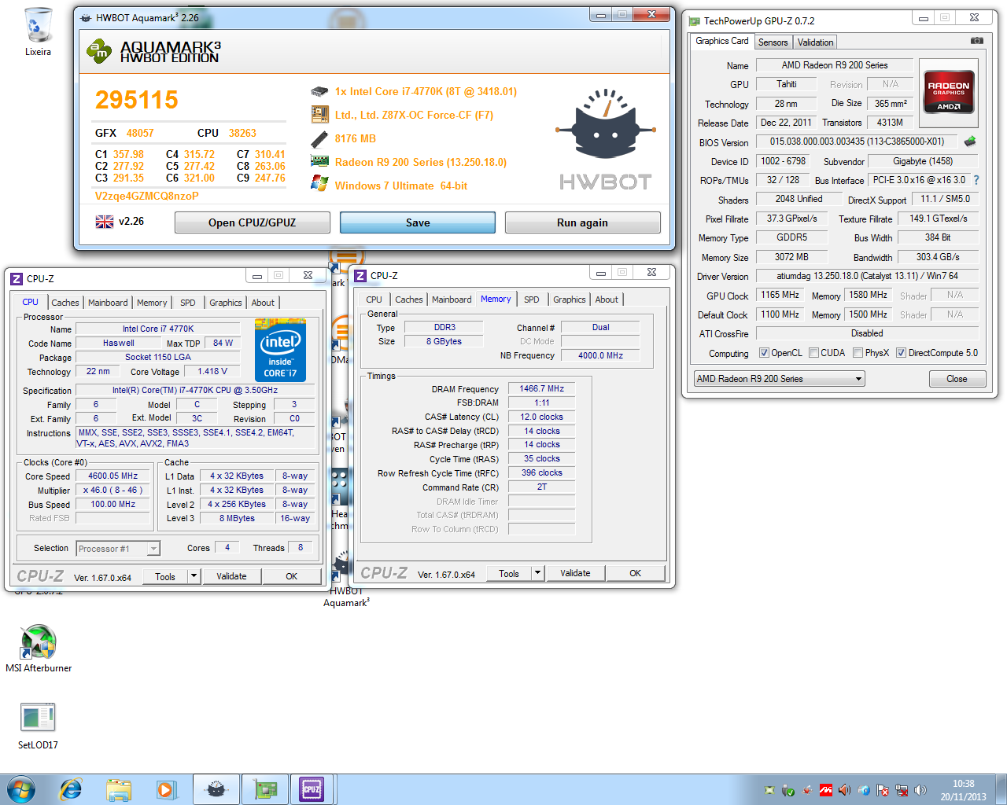Click the Save button in Aquamark
This screenshot has width=1007, height=805.
[x=418, y=222]
